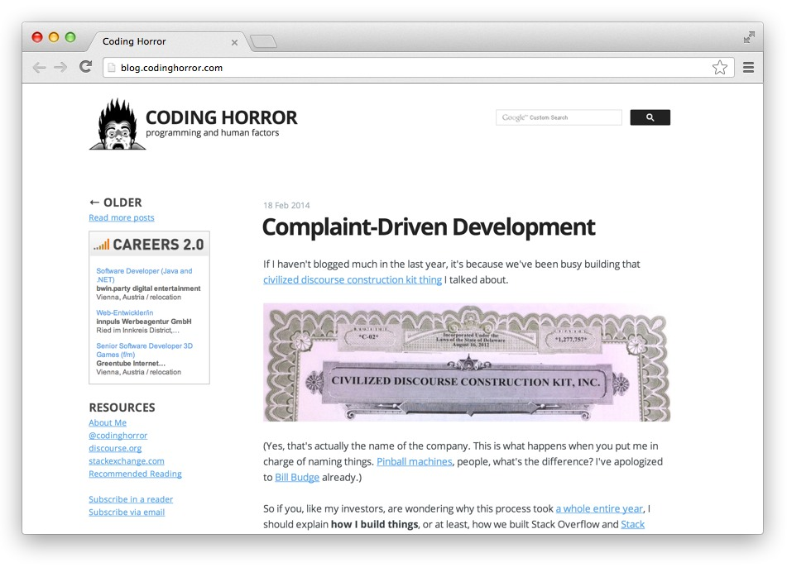787x572 pixels.
Task: Click the CODING HORROR site title
Action: tap(221, 117)
